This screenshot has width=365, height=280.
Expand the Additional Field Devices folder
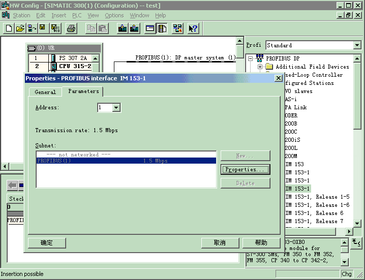(260, 67)
